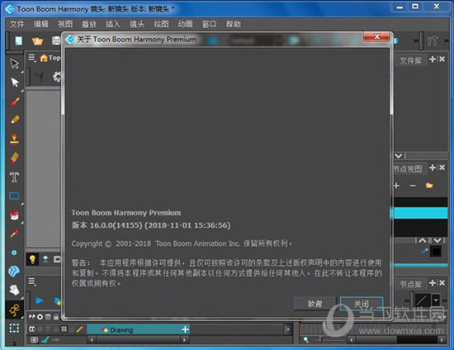Select the Morphing tool
The image size is (454, 350).
(14, 271)
